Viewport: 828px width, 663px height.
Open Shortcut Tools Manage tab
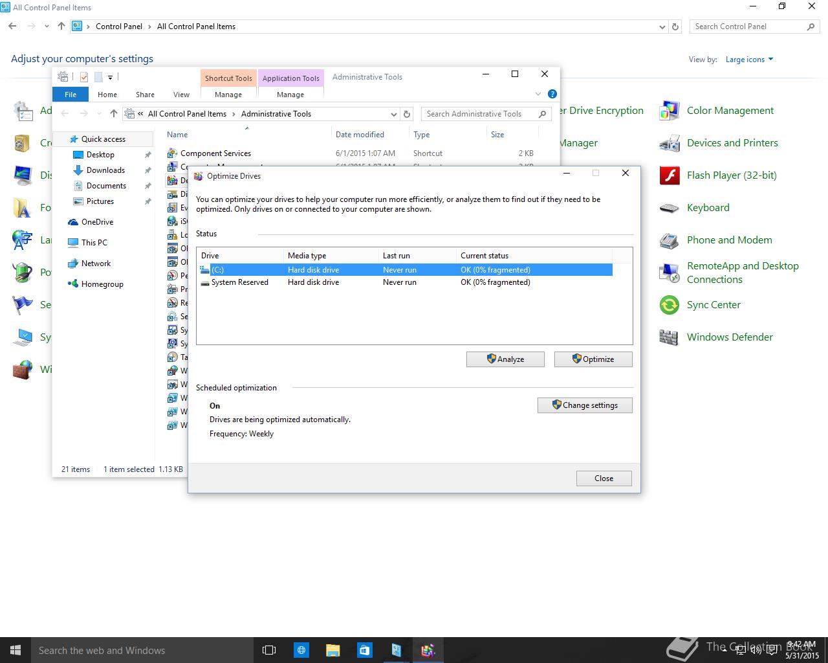click(x=228, y=95)
